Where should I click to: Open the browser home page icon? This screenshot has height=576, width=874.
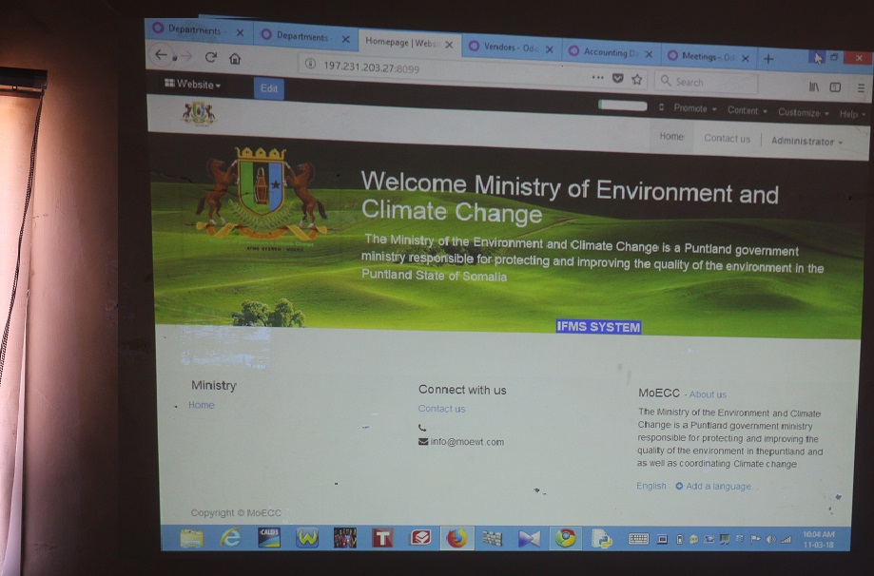point(235,59)
